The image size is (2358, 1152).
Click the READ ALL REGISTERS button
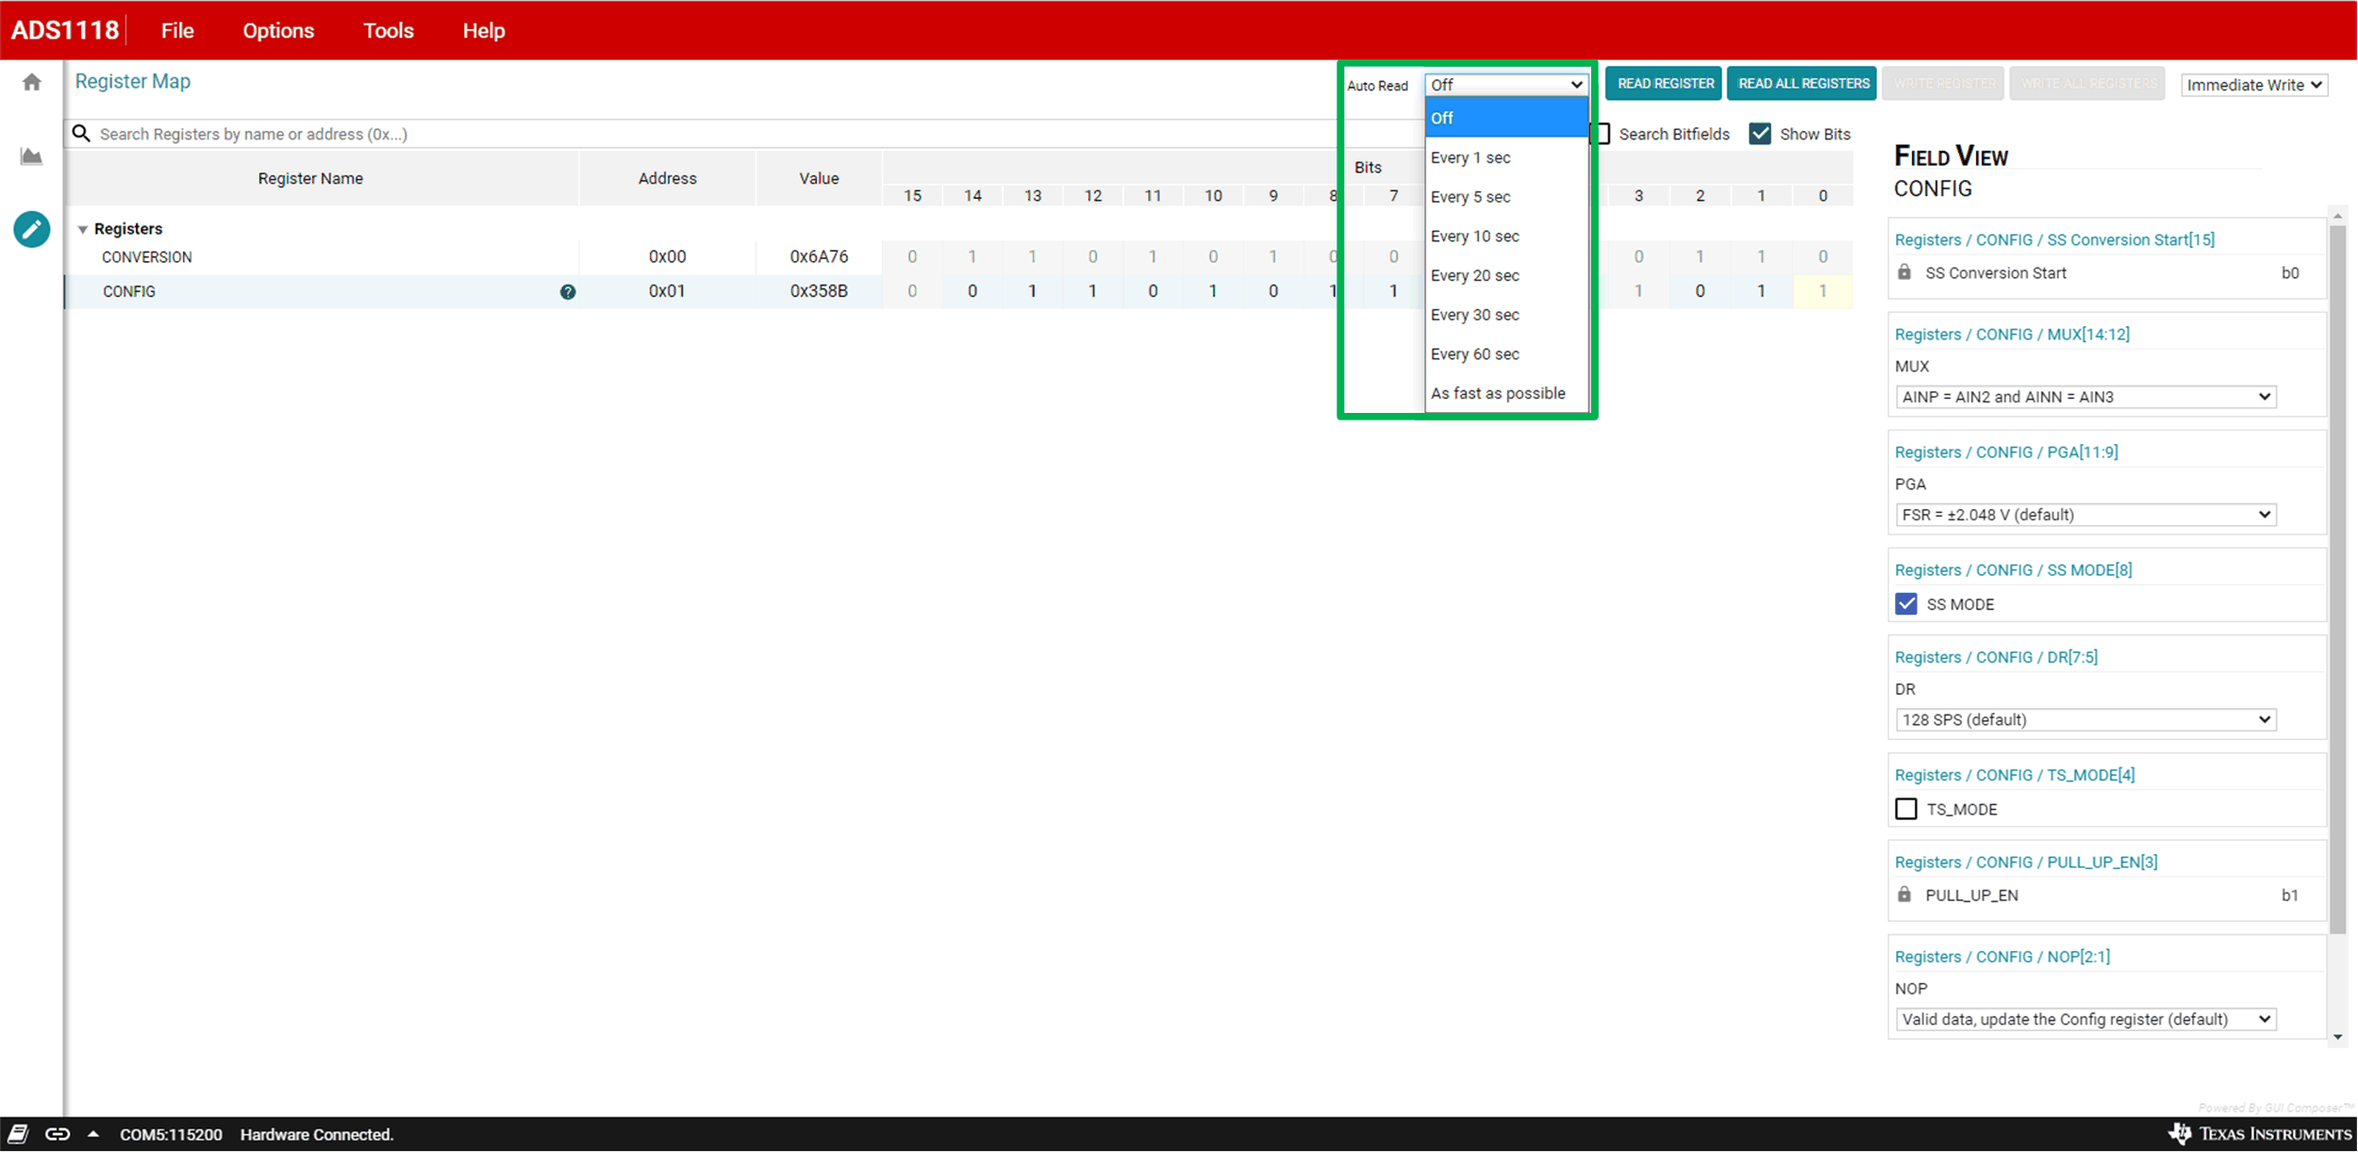point(1802,84)
